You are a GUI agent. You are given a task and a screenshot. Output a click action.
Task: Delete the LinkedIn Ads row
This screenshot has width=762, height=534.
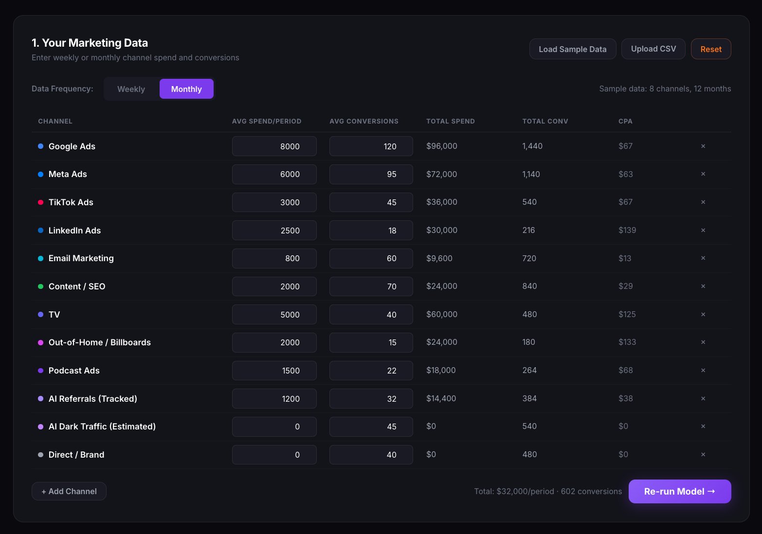coord(703,230)
